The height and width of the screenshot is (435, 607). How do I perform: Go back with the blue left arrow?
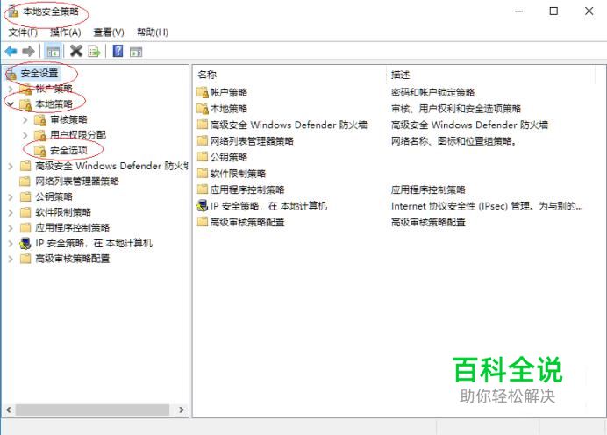tap(11, 51)
